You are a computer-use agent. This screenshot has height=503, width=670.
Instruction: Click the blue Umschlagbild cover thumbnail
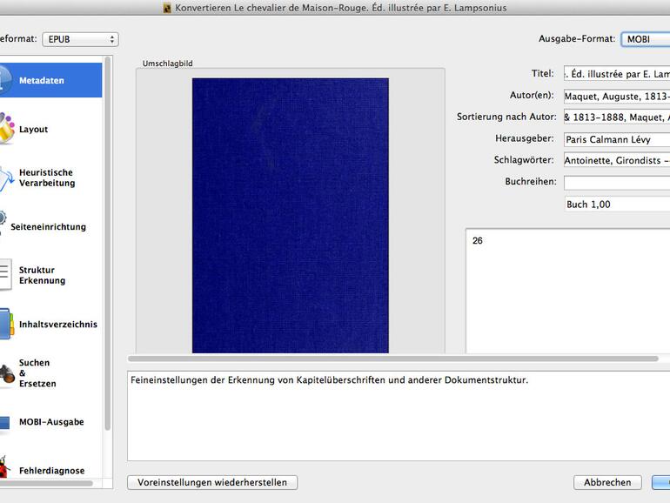tap(290, 215)
